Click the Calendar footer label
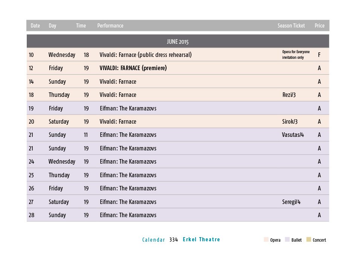The height and width of the screenshot is (256, 356). 153,240
